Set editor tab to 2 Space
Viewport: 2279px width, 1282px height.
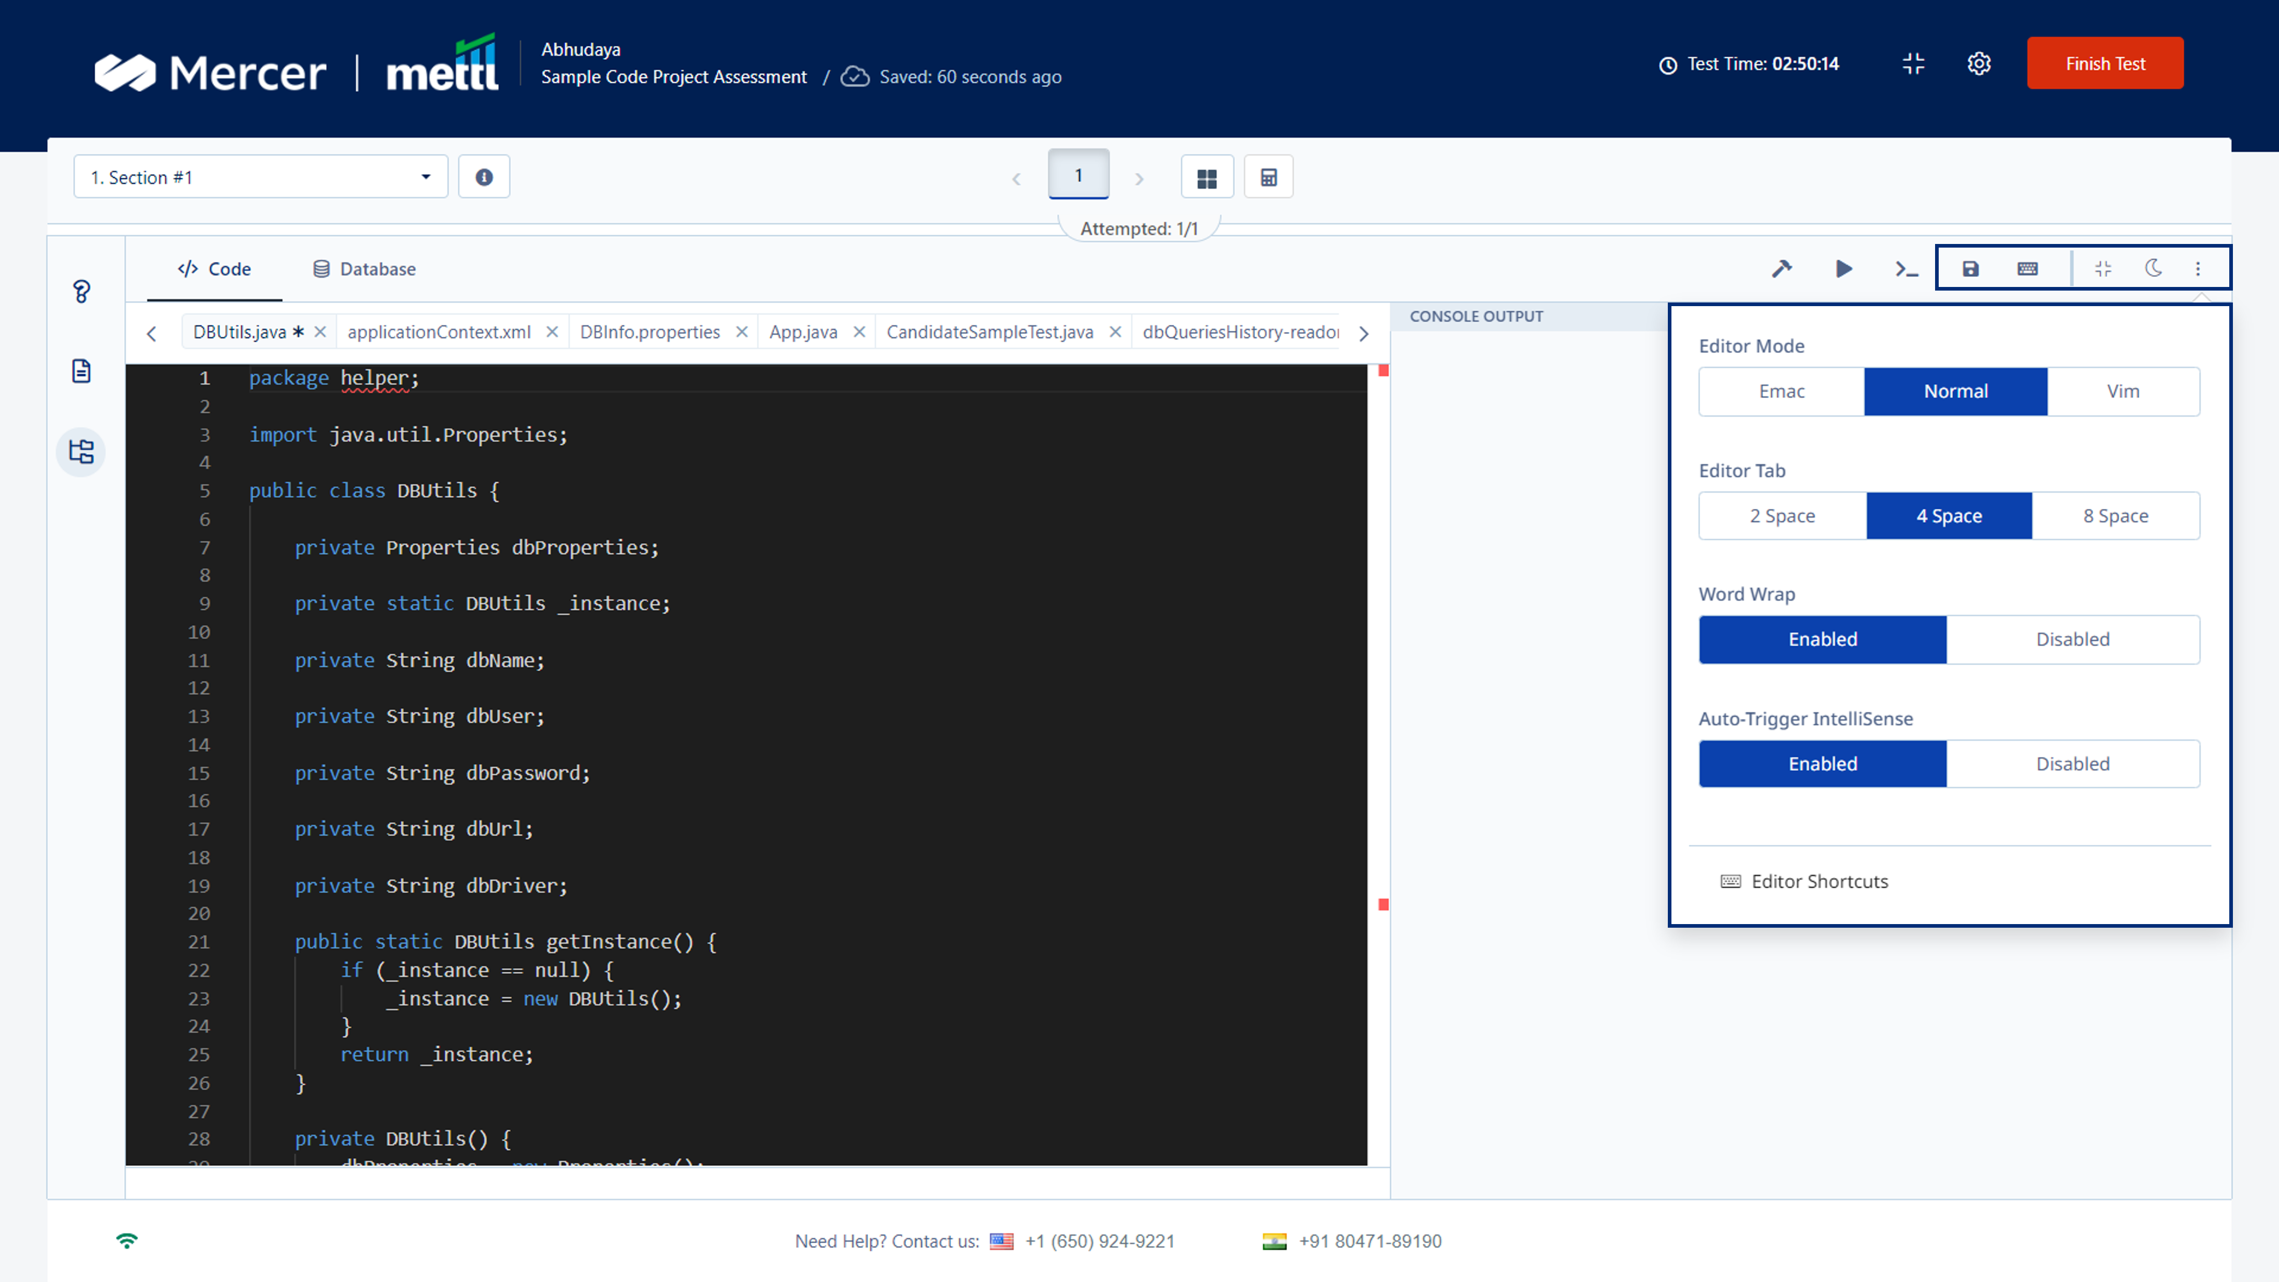coord(1783,516)
